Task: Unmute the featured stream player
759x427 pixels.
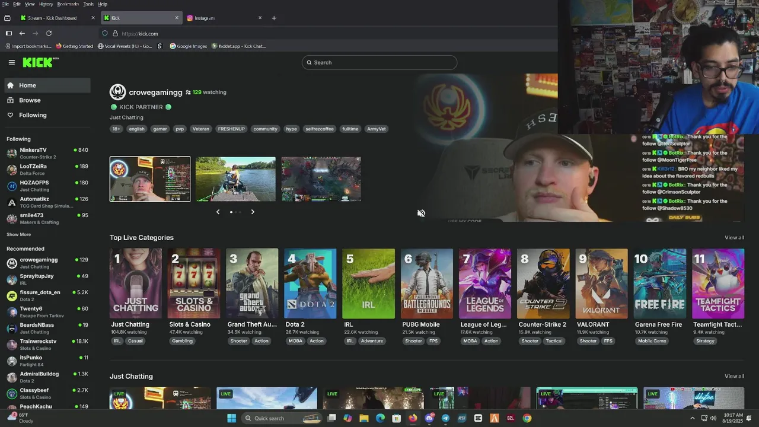Action: coord(421,213)
